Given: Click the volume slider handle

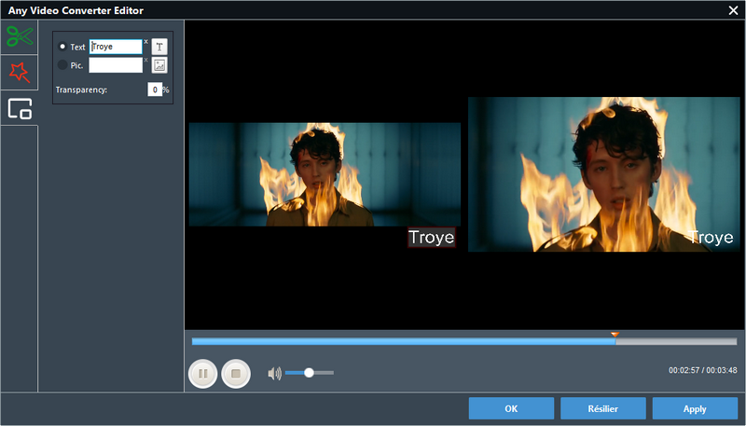Looking at the screenshot, I should [x=309, y=373].
